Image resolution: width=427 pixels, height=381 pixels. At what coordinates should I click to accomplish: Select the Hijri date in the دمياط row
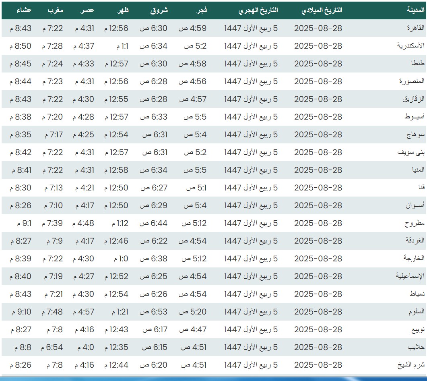[x=251, y=294]
